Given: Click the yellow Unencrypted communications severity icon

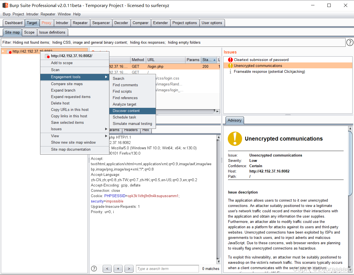Looking at the screenshot, I should coord(230,66).
